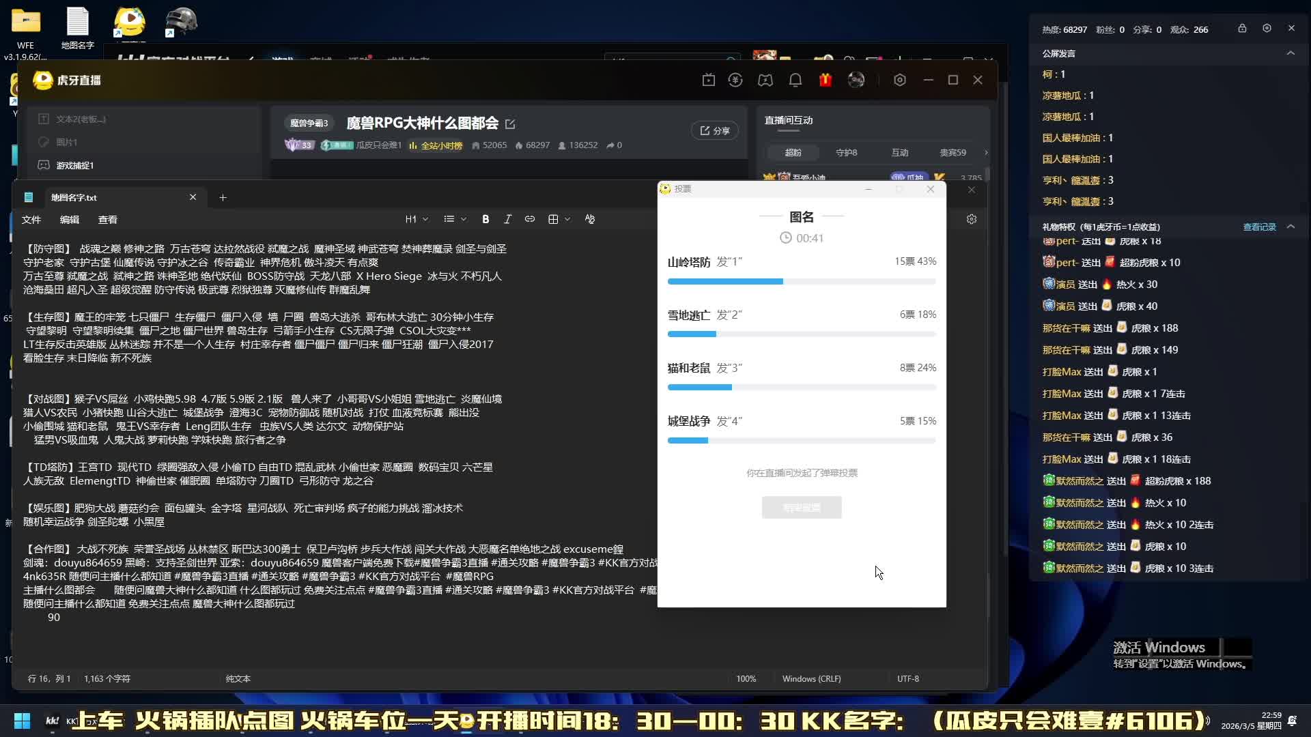
Task: Open the 编辑 menu in Notepad
Action: [70, 220]
